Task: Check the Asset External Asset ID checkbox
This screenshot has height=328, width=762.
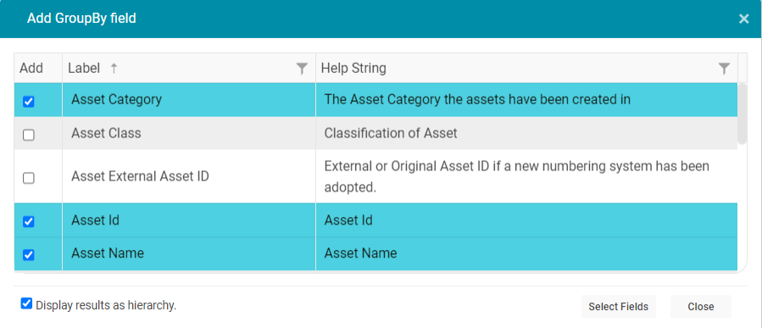Action: (x=29, y=178)
